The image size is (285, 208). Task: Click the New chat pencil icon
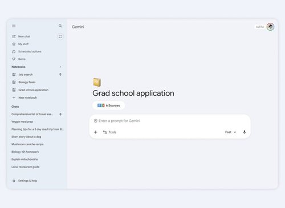coord(14,36)
